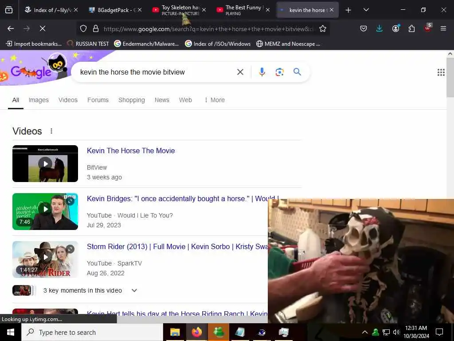Save page to Pocket
Screen dimensions: 454x341
[364, 28]
